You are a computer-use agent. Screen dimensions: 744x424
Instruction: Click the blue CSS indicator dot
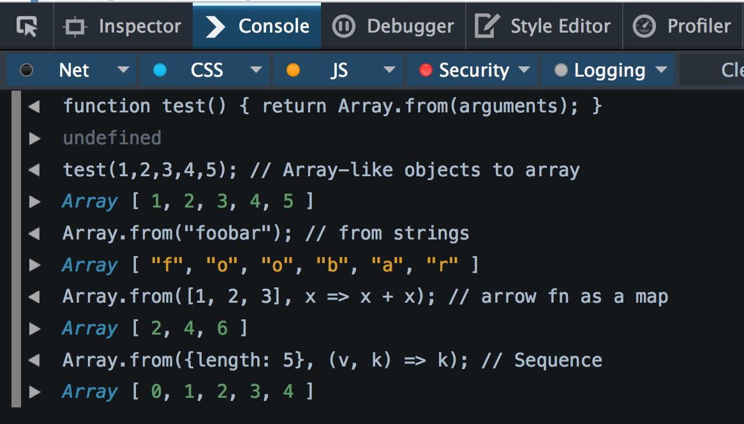click(x=160, y=70)
